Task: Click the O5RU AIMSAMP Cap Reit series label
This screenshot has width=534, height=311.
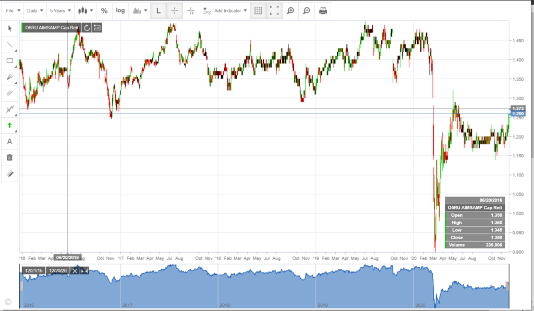Action: [52, 28]
